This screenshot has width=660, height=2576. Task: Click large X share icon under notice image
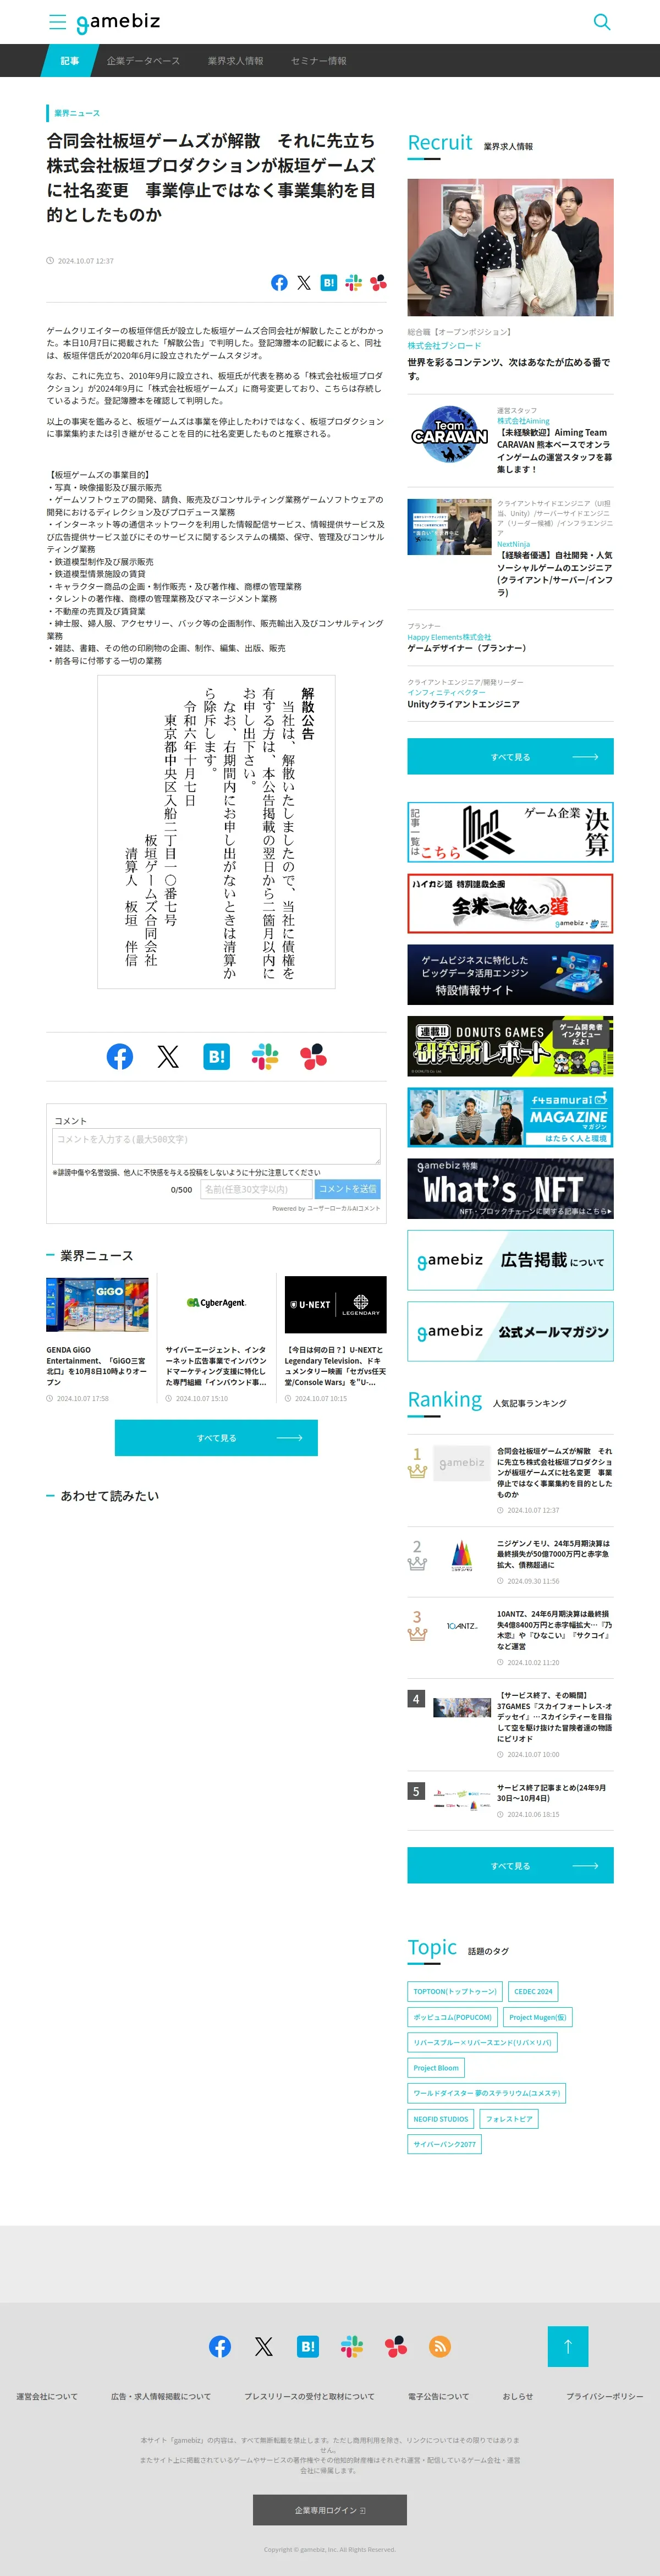168,1056
